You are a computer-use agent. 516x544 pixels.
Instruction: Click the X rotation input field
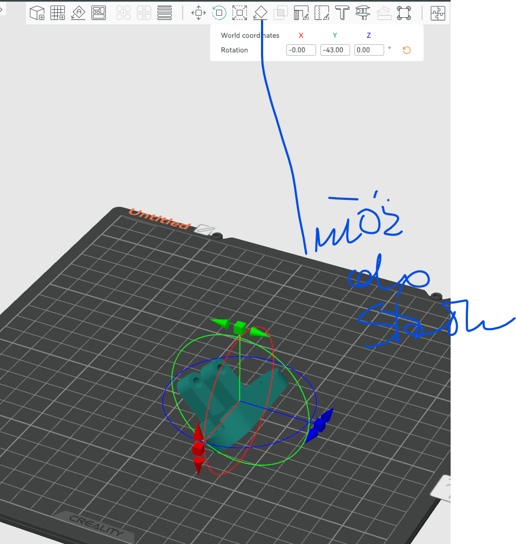(x=301, y=50)
